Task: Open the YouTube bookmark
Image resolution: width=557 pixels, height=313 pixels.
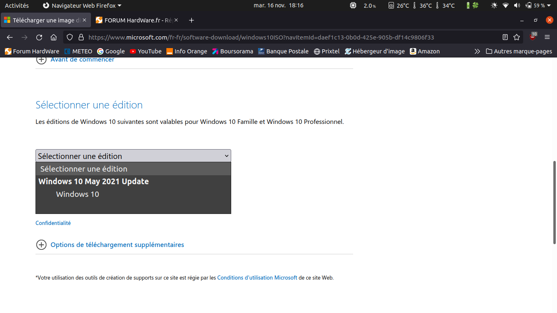Action: click(146, 51)
